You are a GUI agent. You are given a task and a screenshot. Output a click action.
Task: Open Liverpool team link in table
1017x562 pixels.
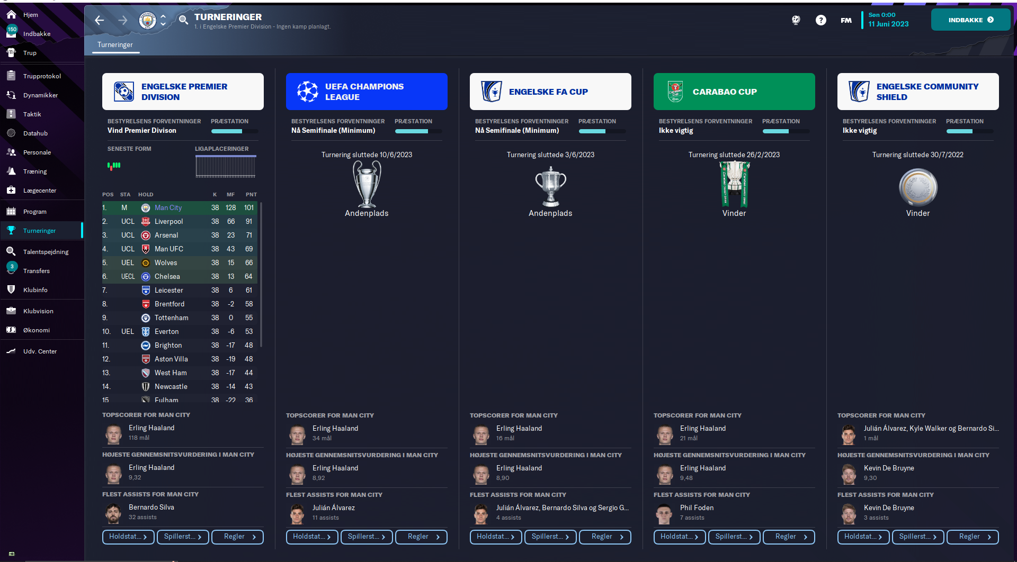168,222
